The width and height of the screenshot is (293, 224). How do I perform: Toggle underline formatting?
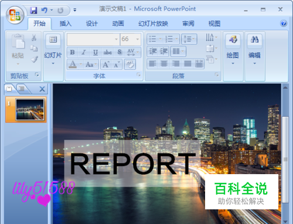coord(96,52)
